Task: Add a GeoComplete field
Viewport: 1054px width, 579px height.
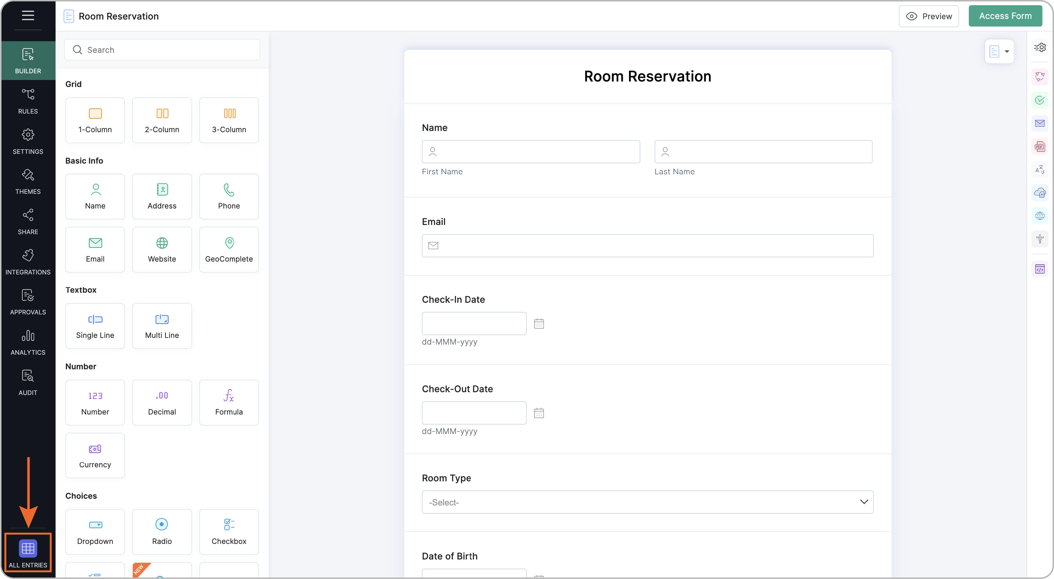Action: pos(229,250)
